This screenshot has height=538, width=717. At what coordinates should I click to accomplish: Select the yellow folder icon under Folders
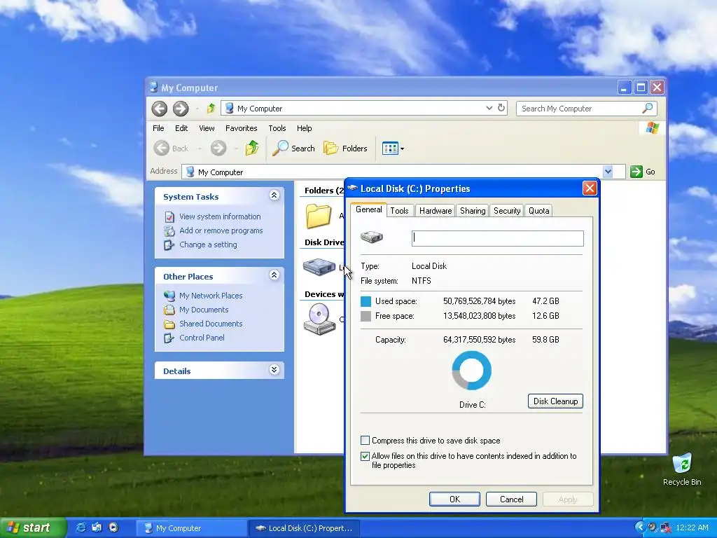pyautogui.click(x=319, y=216)
